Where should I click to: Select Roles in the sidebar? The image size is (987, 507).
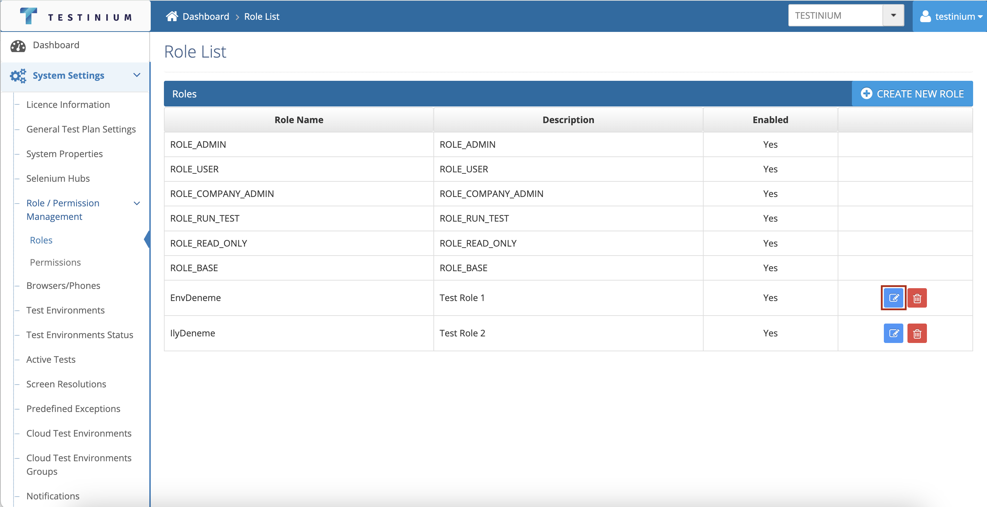(41, 240)
